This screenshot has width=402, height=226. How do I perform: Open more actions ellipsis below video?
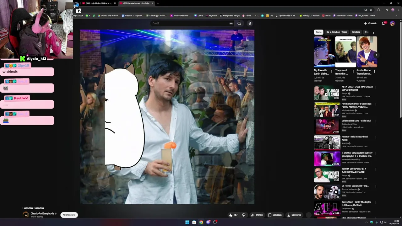point(308,215)
